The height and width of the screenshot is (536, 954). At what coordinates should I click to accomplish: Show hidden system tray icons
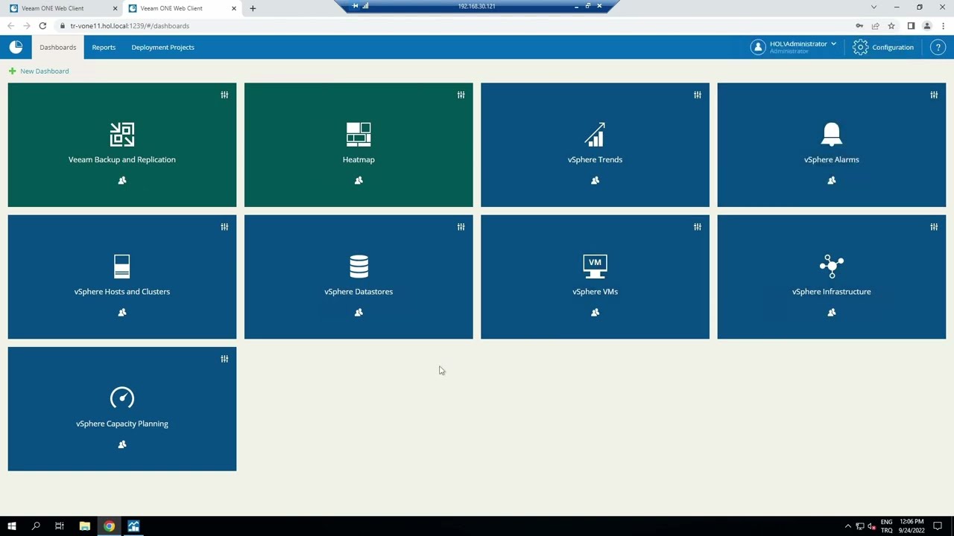tap(847, 526)
